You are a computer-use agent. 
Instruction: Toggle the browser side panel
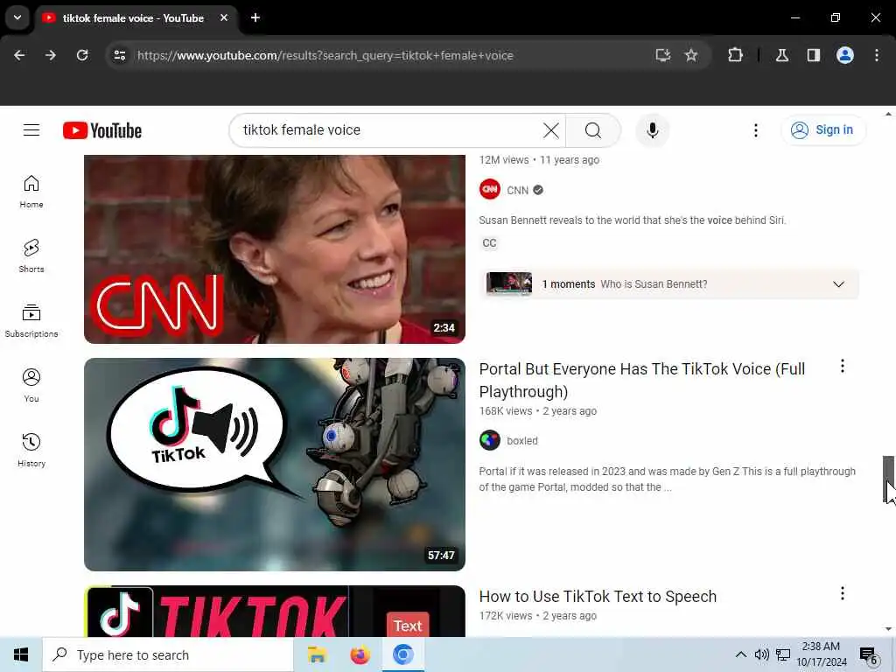click(814, 55)
